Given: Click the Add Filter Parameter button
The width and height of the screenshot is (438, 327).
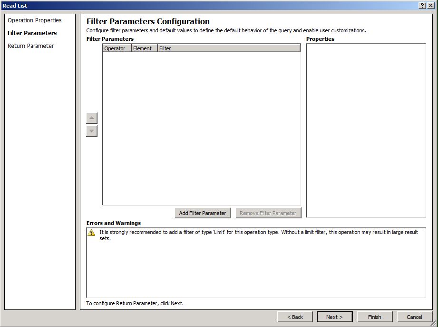Looking at the screenshot, I should 203,213.
